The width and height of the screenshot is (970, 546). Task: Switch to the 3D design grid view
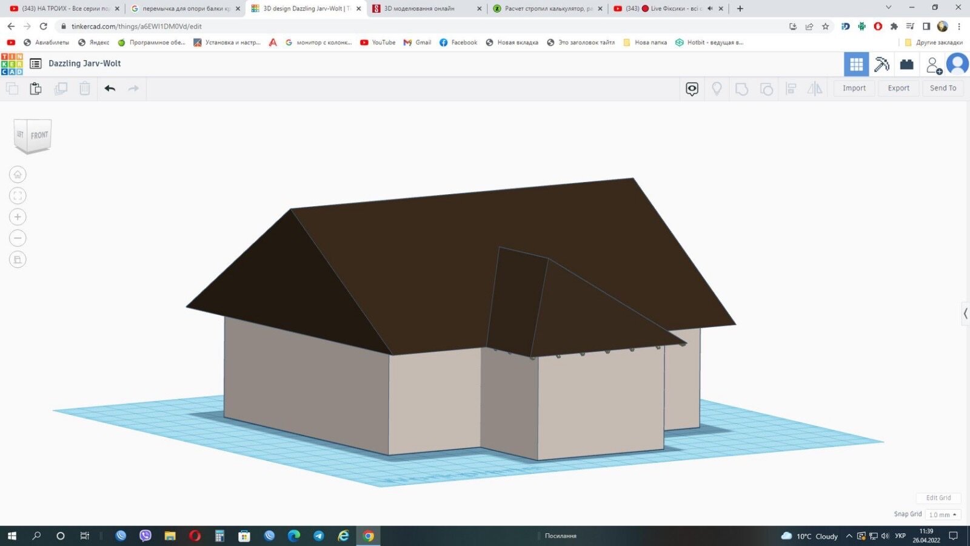click(856, 64)
